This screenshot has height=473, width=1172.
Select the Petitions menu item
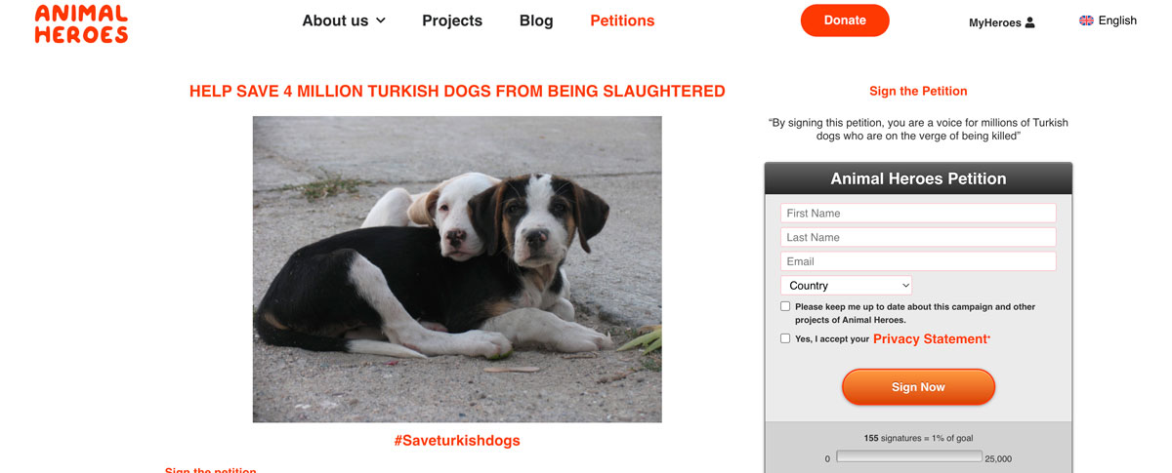[x=622, y=20]
